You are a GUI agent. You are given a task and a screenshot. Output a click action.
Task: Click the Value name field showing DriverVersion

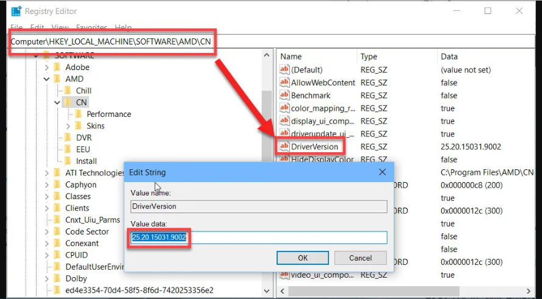(x=259, y=206)
